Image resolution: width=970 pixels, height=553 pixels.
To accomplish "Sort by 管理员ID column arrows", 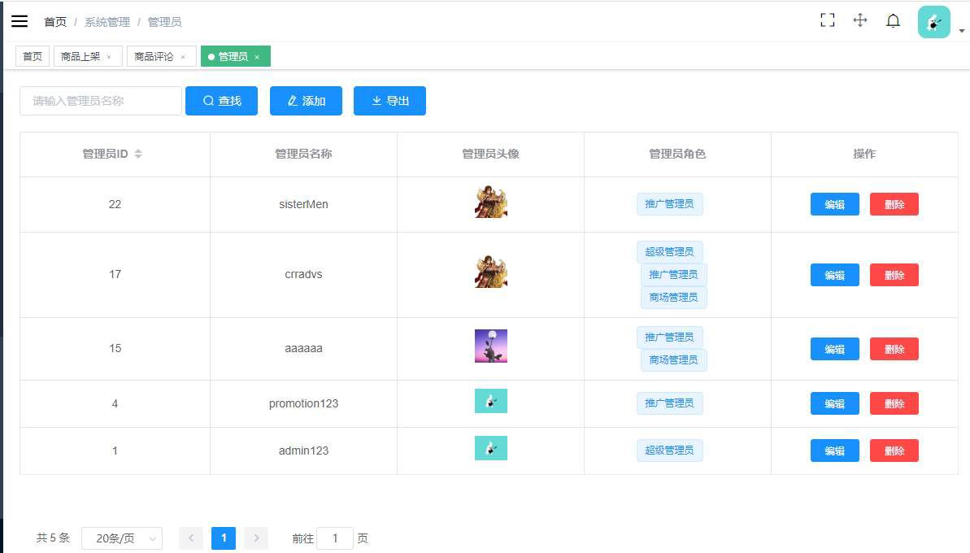I will (x=138, y=154).
